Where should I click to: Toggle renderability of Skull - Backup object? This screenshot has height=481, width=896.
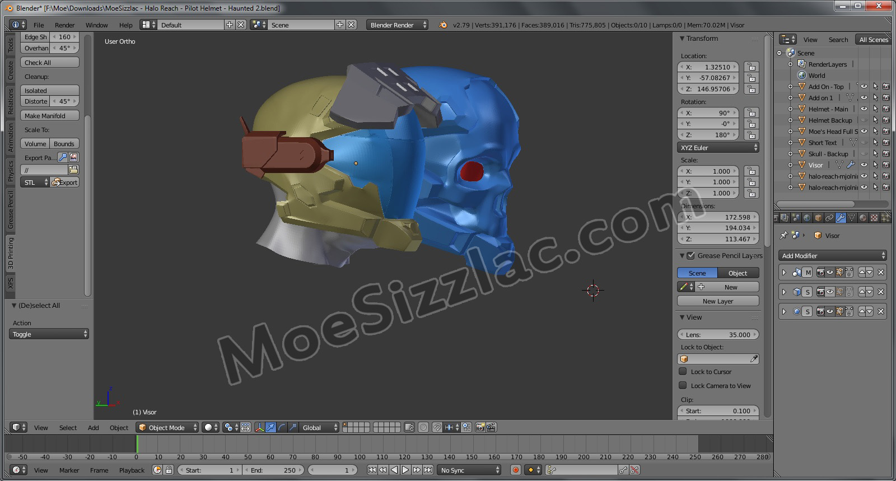[886, 154]
